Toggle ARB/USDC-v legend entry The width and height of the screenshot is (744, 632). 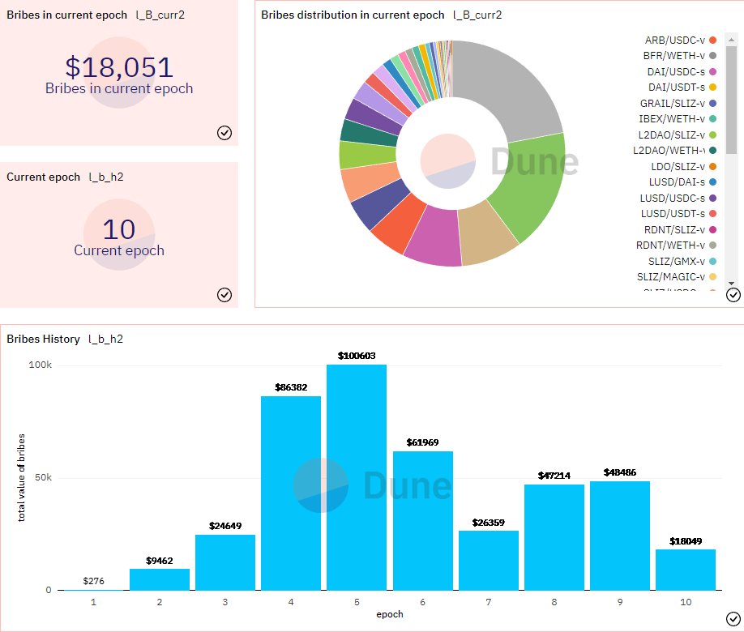[x=680, y=41]
